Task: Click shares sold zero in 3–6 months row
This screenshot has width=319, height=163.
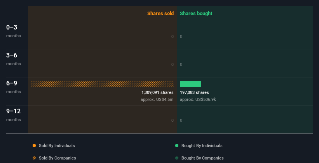Action: click(173, 65)
